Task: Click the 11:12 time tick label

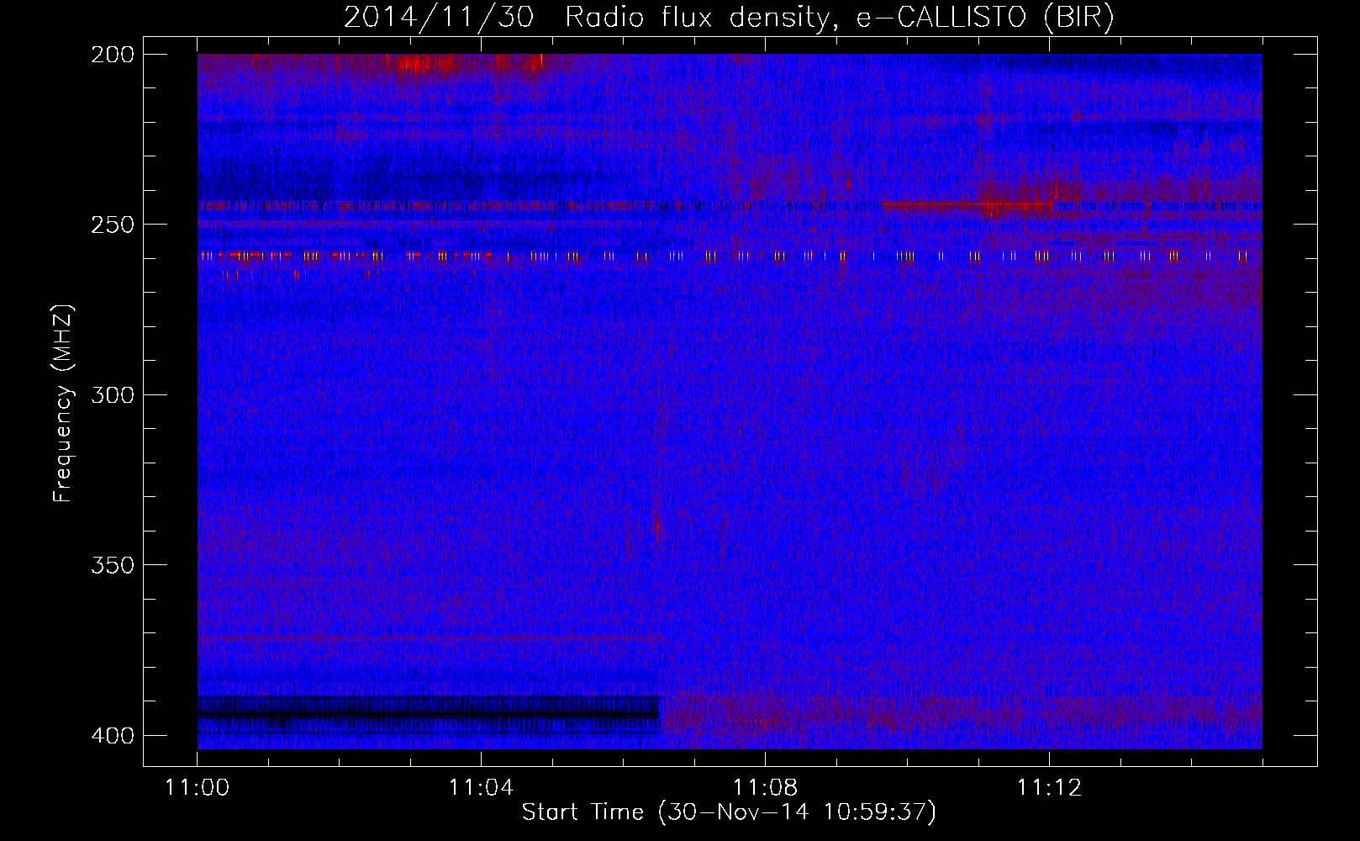Action: 1049,788
